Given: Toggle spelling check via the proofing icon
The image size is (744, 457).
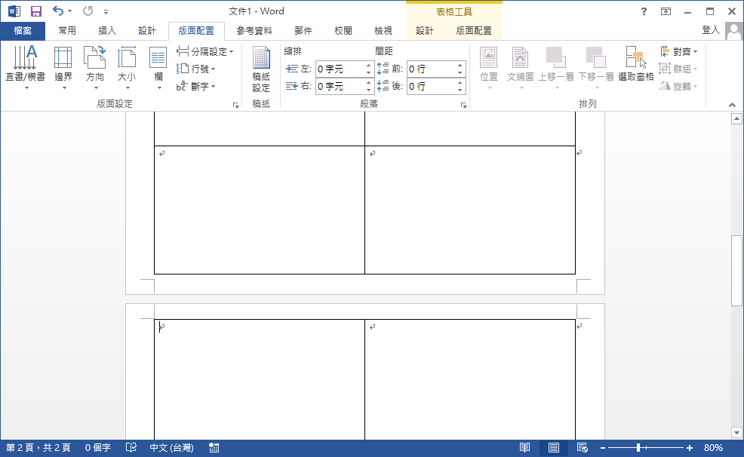Looking at the screenshot, I should (x=131, y=447).
